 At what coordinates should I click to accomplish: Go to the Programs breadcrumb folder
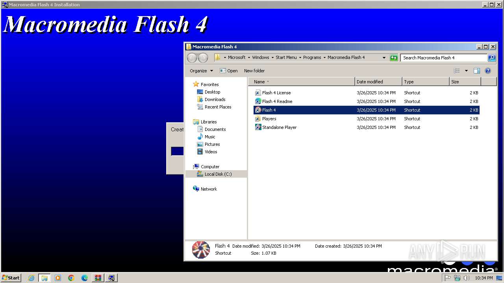click(312, 57)
